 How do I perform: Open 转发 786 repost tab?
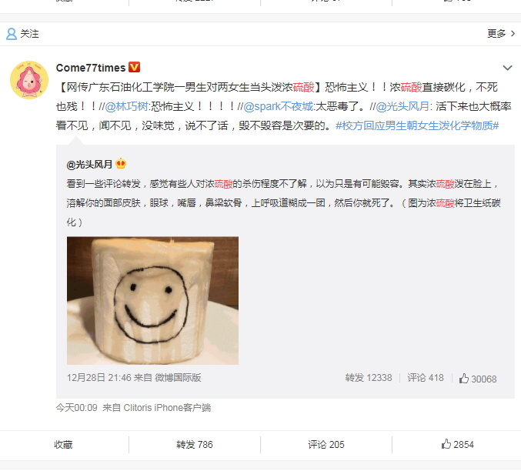(195, 444)
